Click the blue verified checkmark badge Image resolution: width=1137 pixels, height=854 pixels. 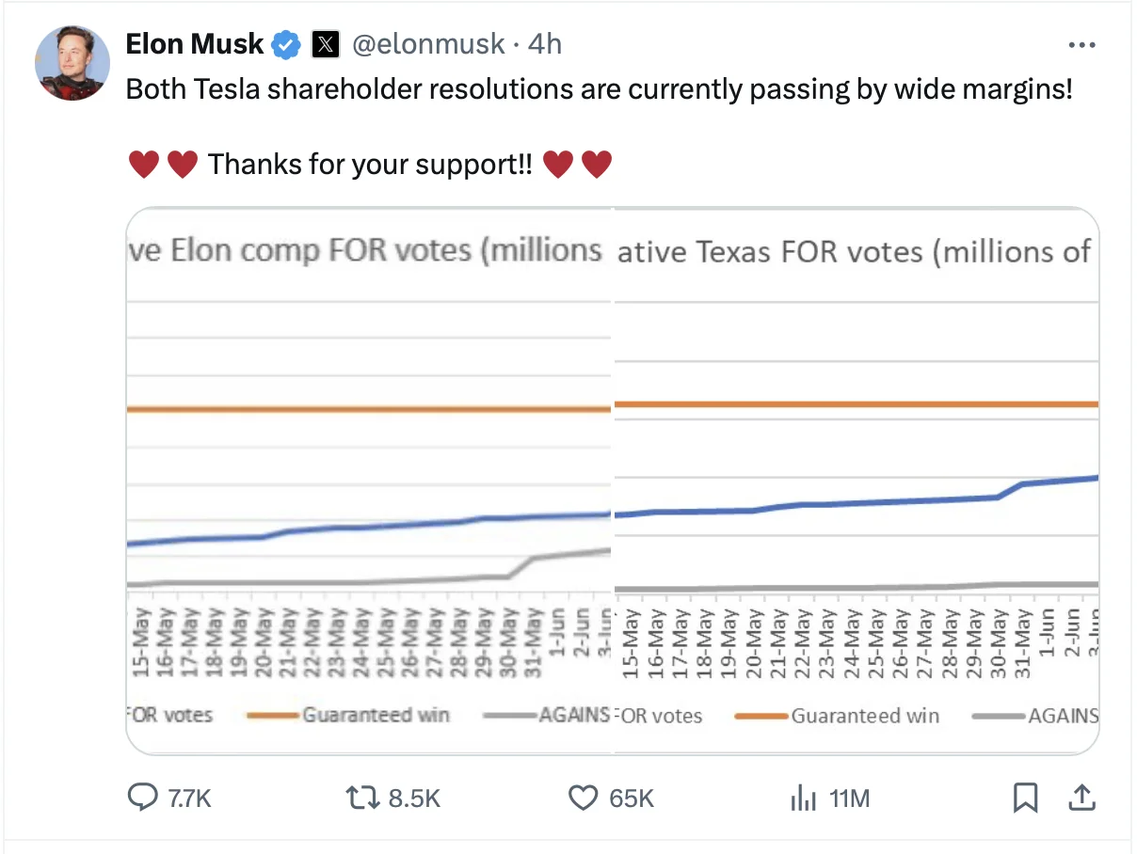[x=286, y=44]
